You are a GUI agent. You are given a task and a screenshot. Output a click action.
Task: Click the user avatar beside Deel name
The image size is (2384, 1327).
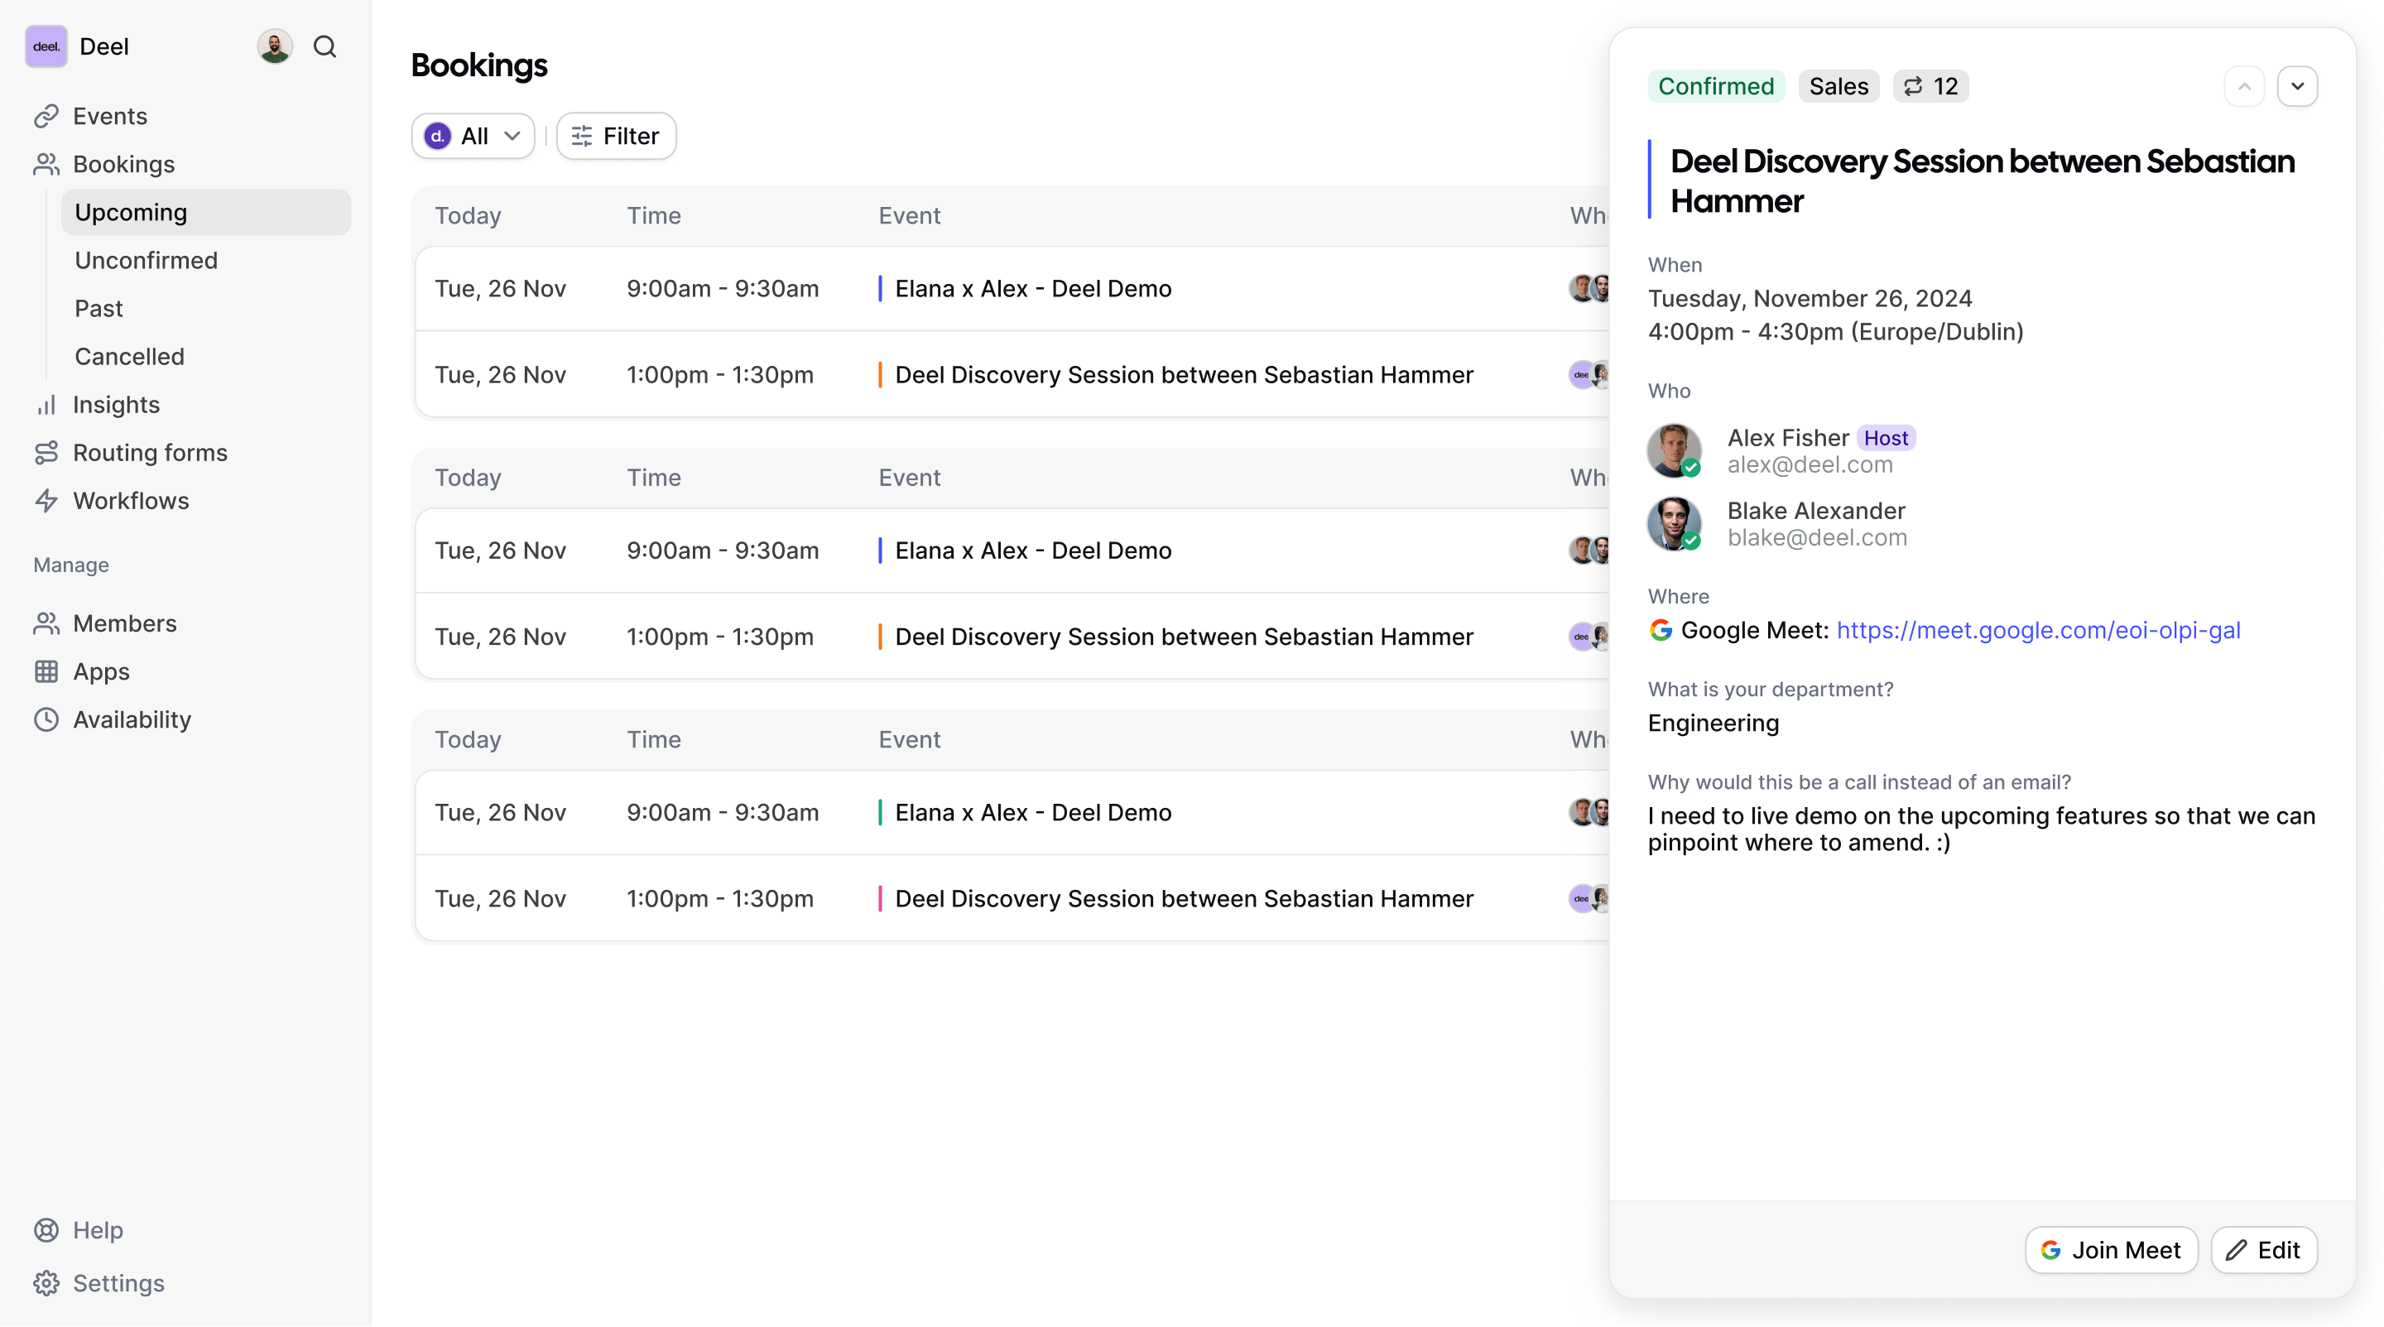[x=275, y=46]
